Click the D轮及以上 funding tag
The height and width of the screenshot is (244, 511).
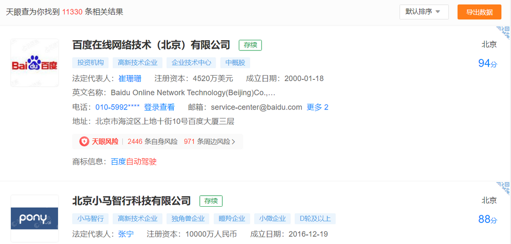point(315,219)
